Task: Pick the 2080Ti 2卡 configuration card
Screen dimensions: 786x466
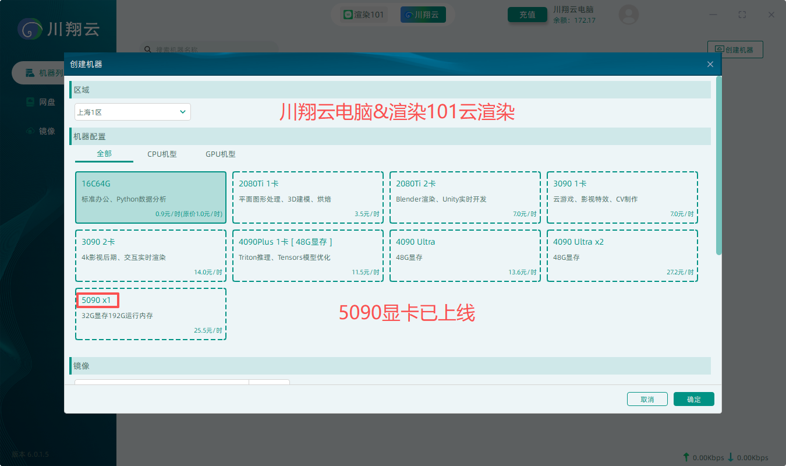Action: click(x=465, y=197)
